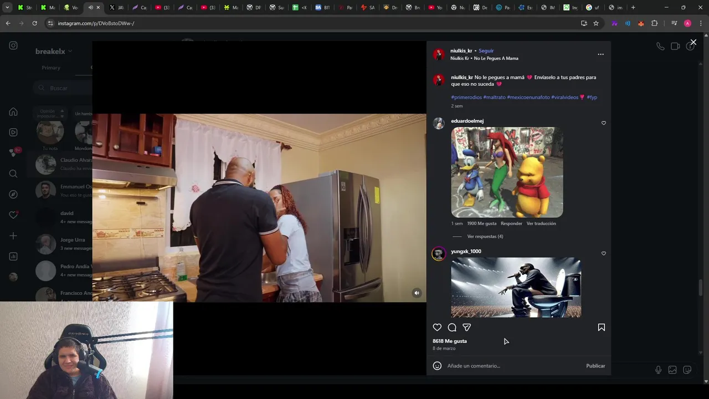Click the #maltrato hashtag

[494, 98]
